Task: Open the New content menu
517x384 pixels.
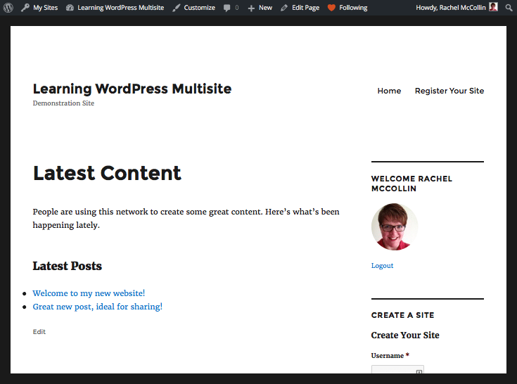Action: [260, 7]
